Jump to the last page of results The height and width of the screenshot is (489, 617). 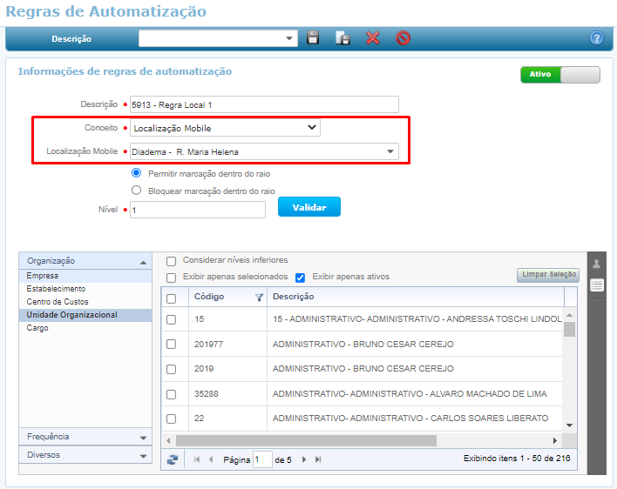click(318, 459)
